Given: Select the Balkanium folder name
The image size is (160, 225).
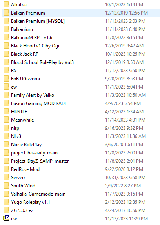Looking at the screenshot, I should (22, 29).
